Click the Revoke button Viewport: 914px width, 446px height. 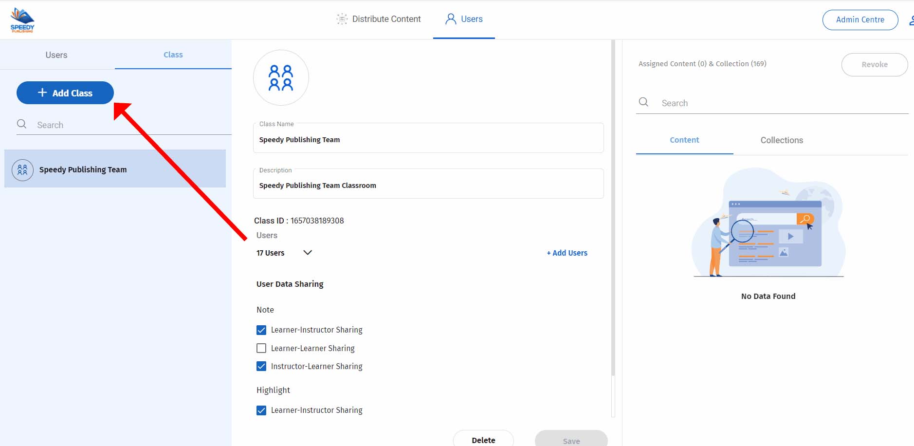pyautogui.click(x=875, y=65)
